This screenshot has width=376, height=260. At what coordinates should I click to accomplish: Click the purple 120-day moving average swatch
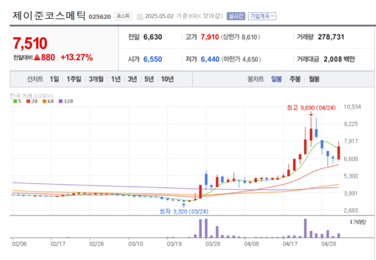pyautogui.click(x=60, y=101)
